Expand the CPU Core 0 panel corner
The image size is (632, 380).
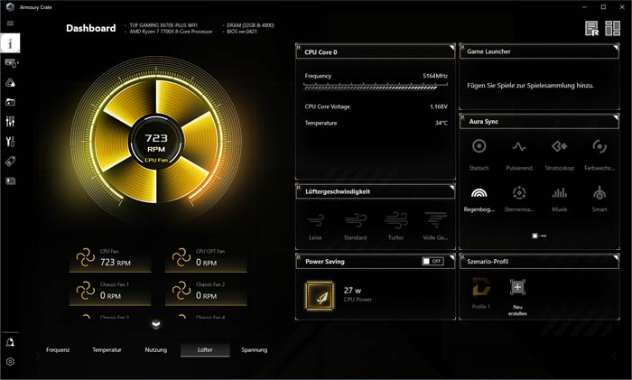(451, 48)
